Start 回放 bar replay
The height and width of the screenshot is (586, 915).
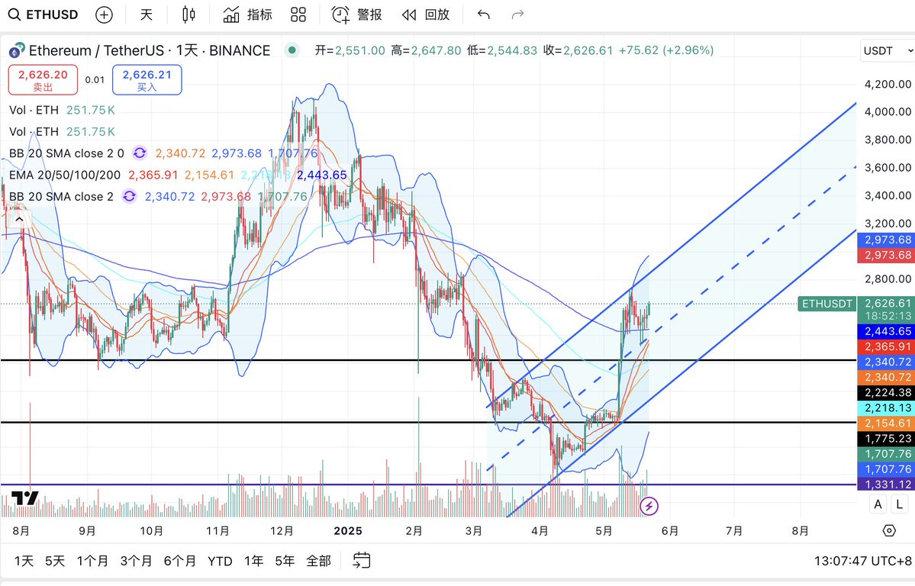(425, 14)
